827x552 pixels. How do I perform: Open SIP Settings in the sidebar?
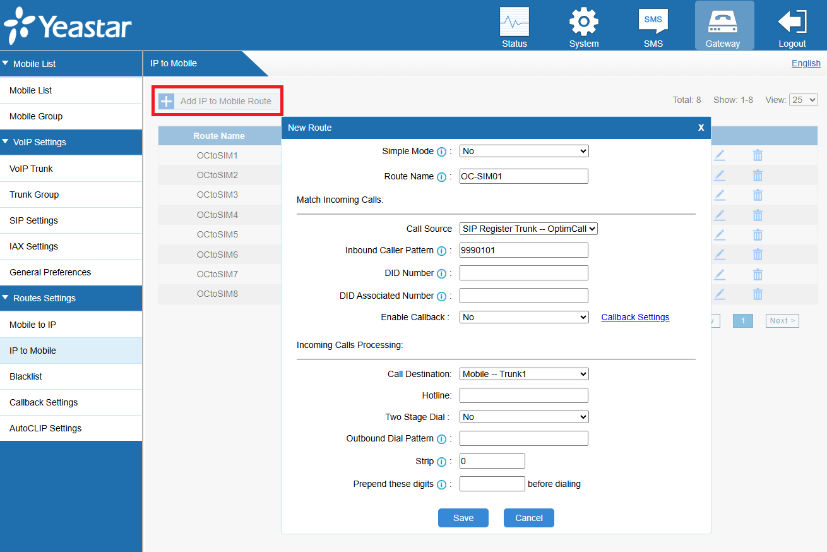click(71, 220)
